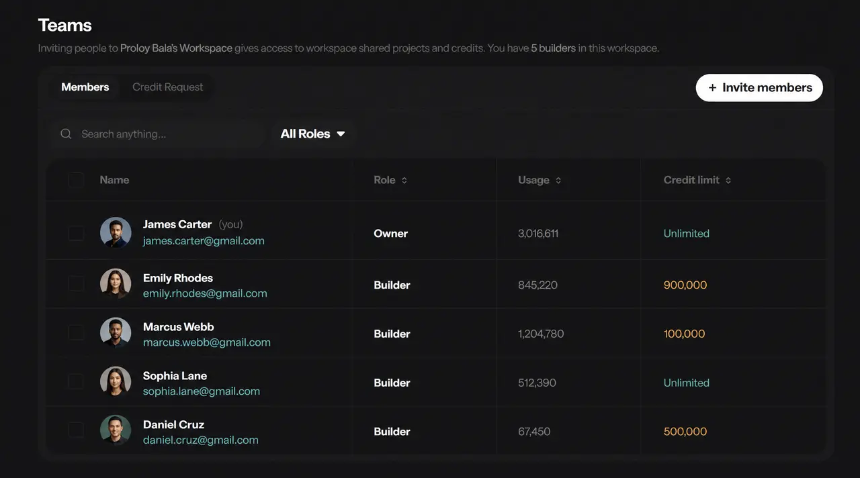Click the Invite members button

click(x=759, y=87)
